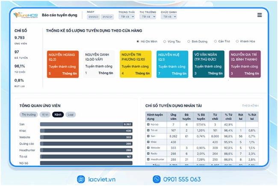
Task: Expand the Nội bộ channel row
Action: click(x=148, y=124)
